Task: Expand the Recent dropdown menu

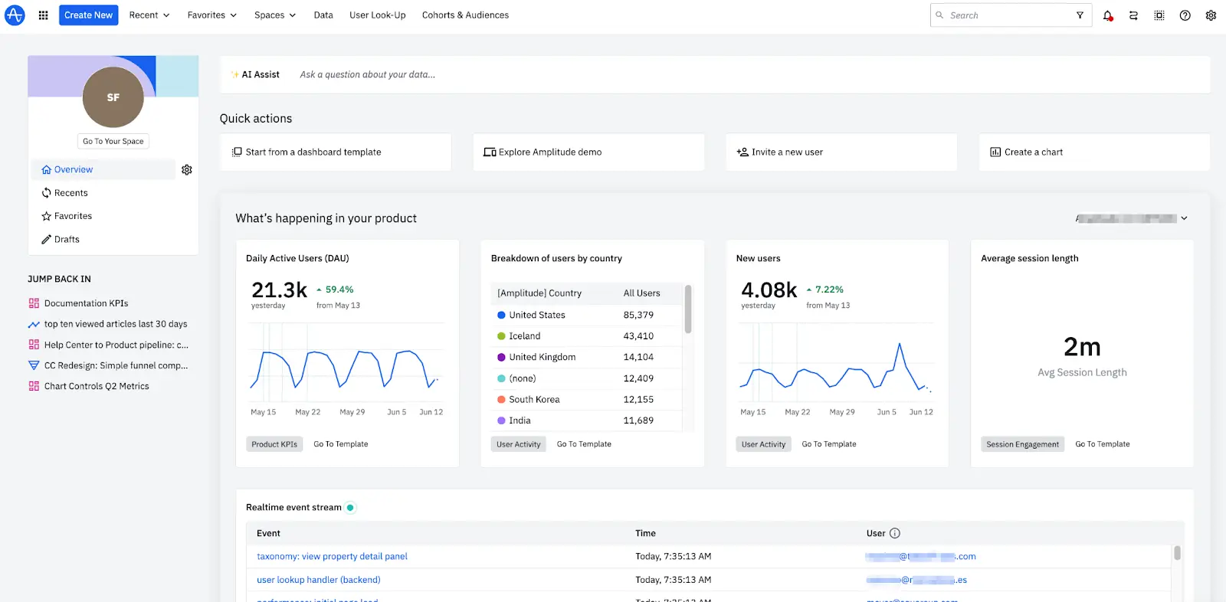Action: click(x=149, y=15)
